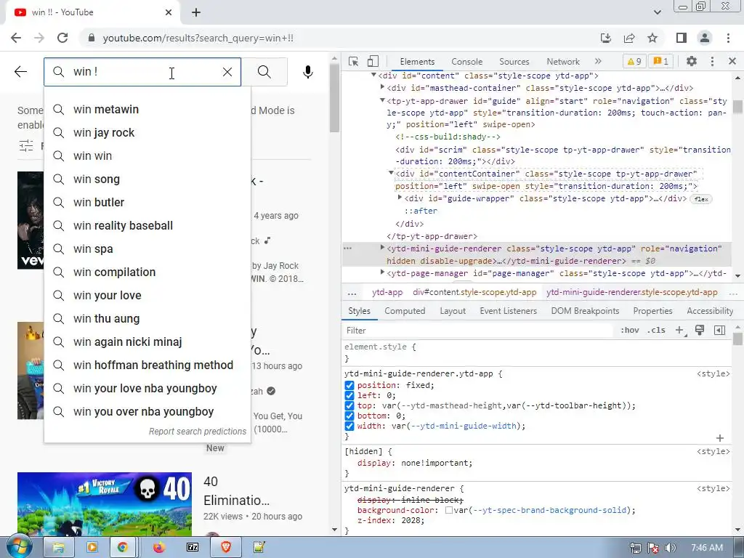
Task: Clear the search box with the X icon
Action: (227, 72)
